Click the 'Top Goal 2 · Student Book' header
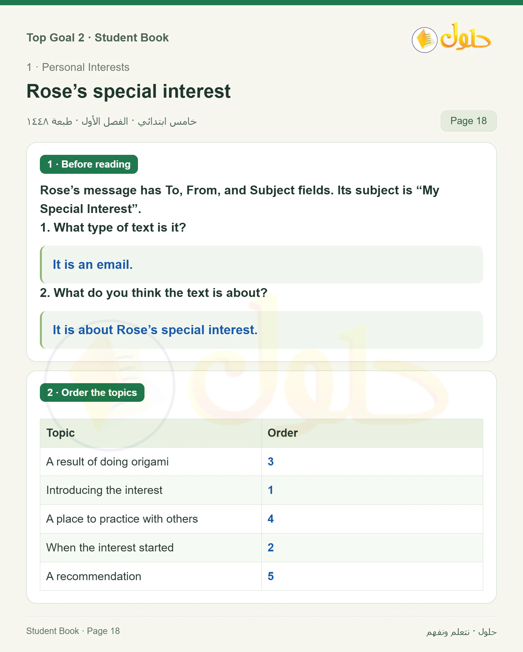Viewport: 523px width, 652px height. (98, 38)
